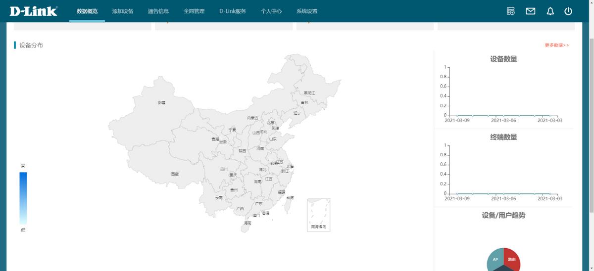Click the 设备数量 chart title

pyautogui.click(x=503, y=59)
